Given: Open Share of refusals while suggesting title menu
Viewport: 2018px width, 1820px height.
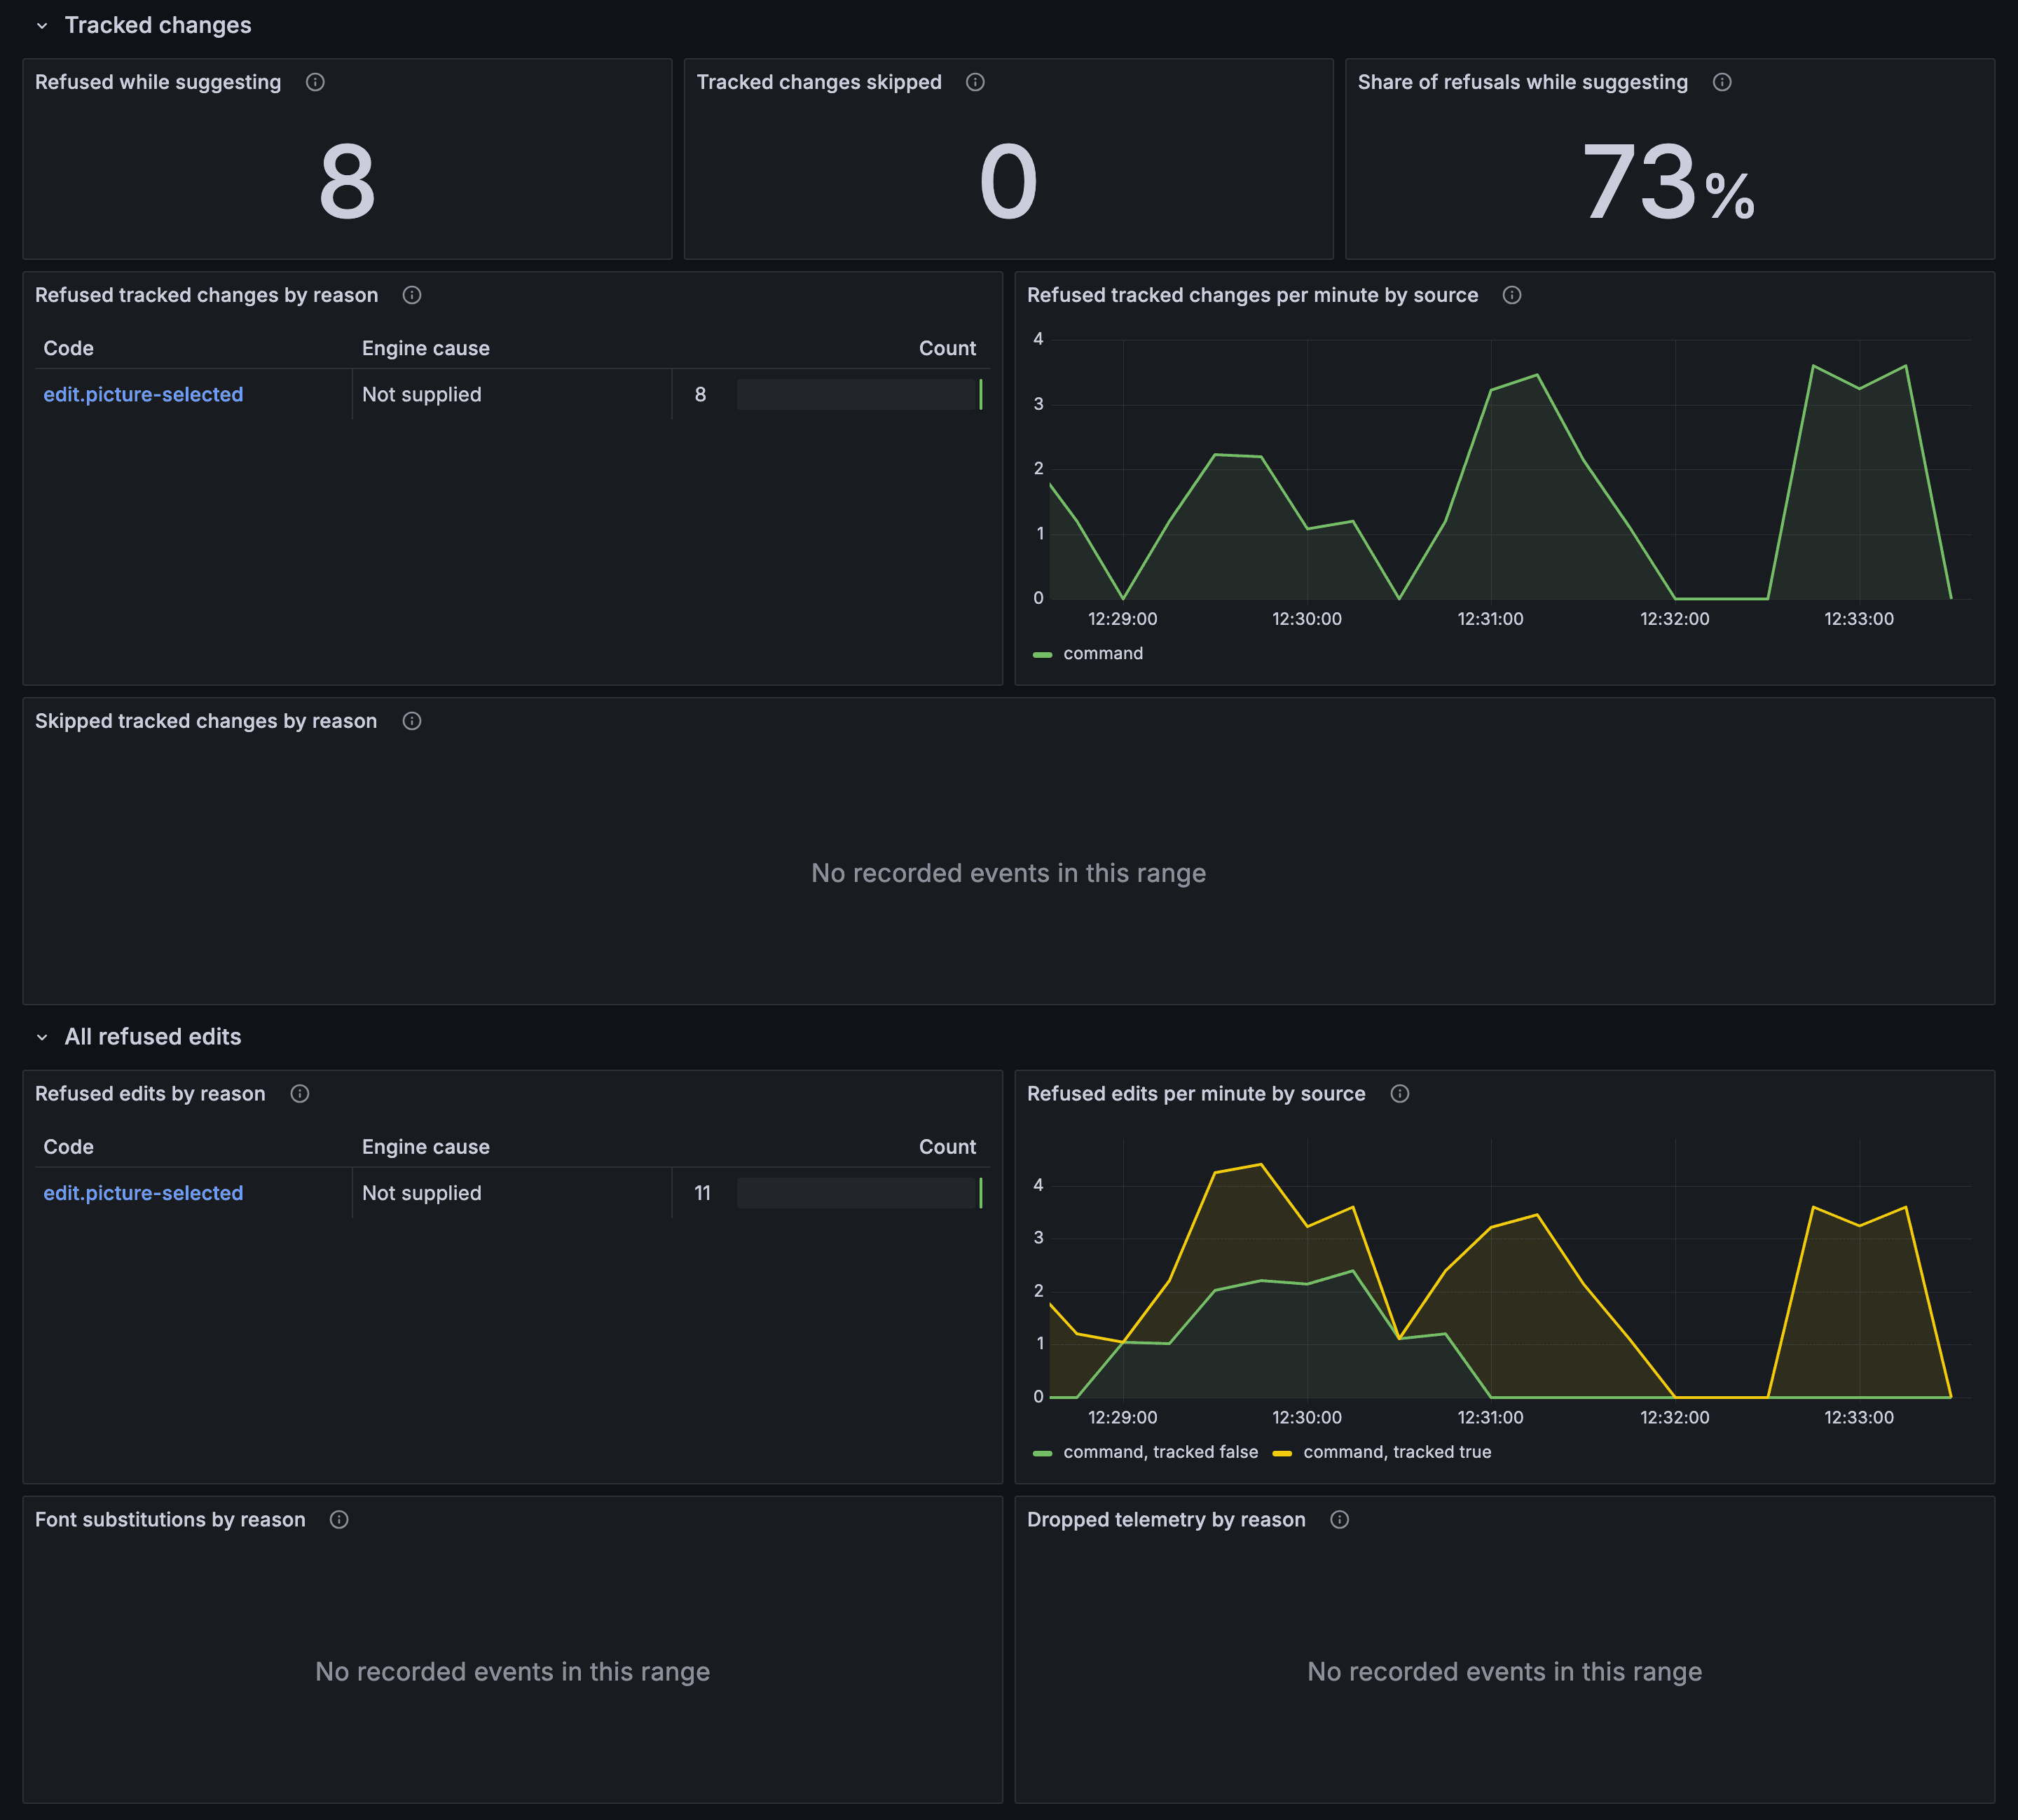Looking at the screenshot, I should coord(1523,82).
